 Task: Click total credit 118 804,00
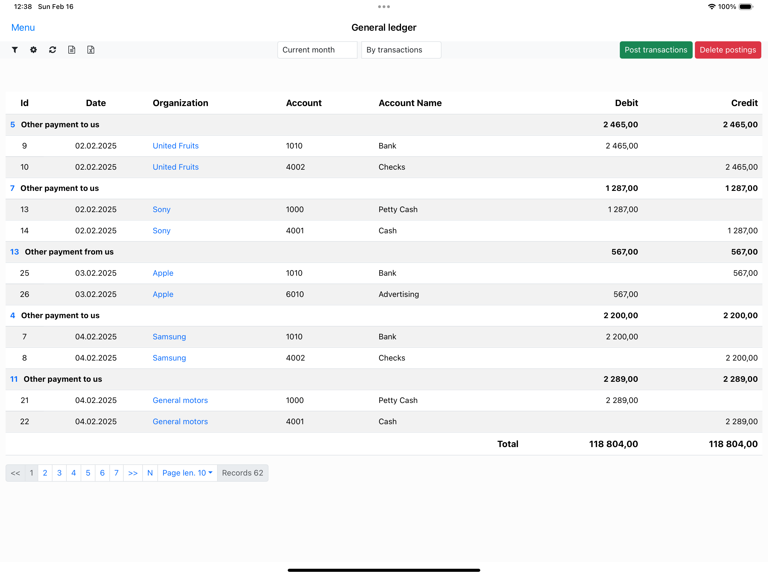coord(733,444)
